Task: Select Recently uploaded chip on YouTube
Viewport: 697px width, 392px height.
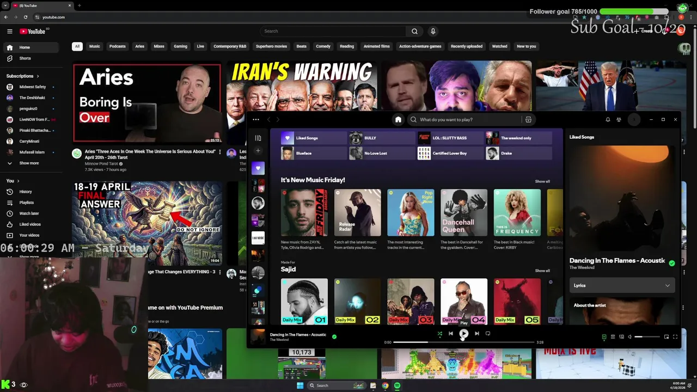Action: point(467,46)
